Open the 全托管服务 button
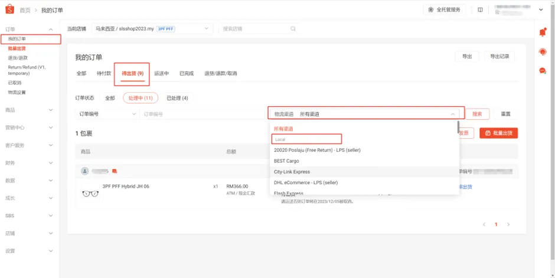The width and height of the screenshot is (555, 278). tap(444, 10)
